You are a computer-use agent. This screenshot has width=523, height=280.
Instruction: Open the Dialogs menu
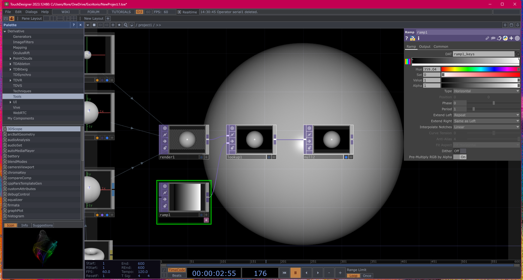point(31,12)
